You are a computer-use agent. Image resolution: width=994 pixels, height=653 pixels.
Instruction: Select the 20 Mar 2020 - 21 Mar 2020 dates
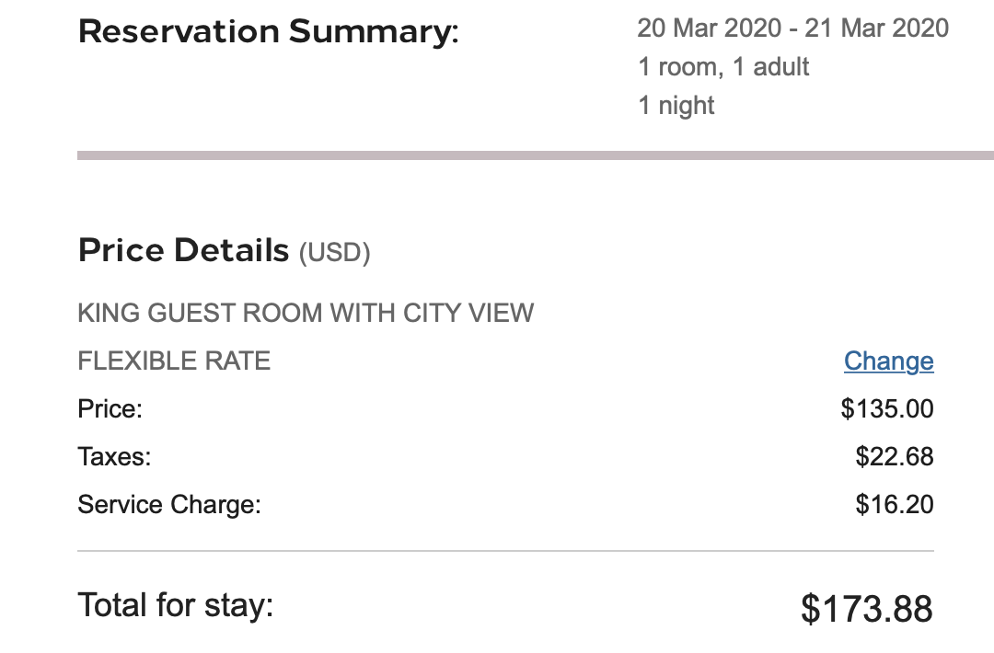pyautogui.click(x=792, y=28)
